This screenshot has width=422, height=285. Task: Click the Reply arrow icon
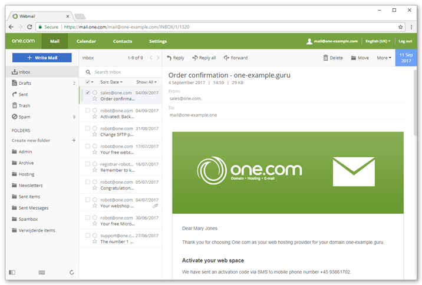click(x=169, y=58)
